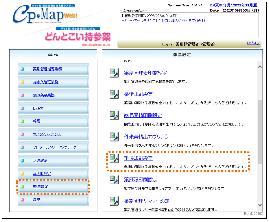The height and width of the screenshot is (222, 269).
Task: Go to マスタメンテナンス in the menu
Action: [x=47, y=134]
